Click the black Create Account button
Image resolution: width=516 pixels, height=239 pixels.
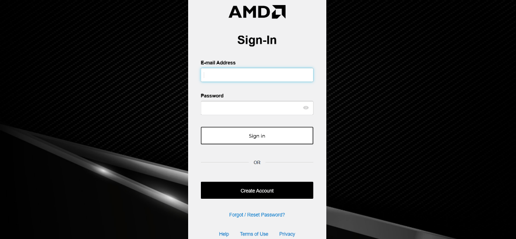(257, 191)
